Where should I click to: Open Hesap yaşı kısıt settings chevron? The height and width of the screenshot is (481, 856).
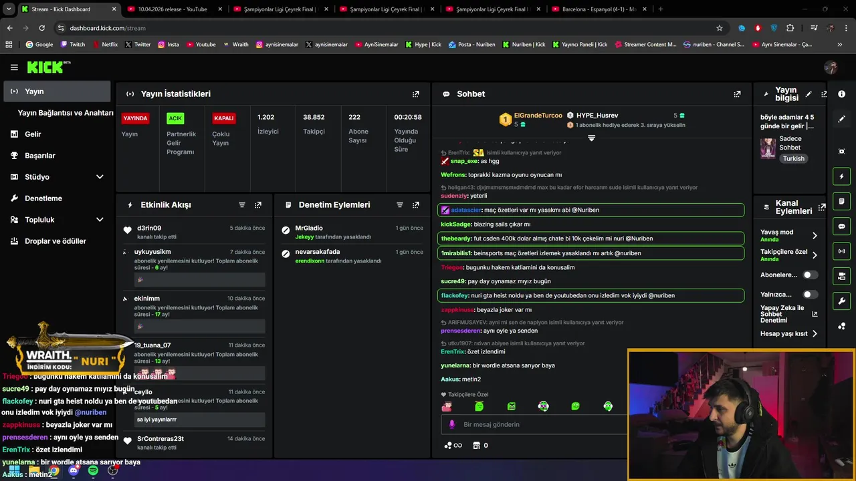click(x=815, y=333)
